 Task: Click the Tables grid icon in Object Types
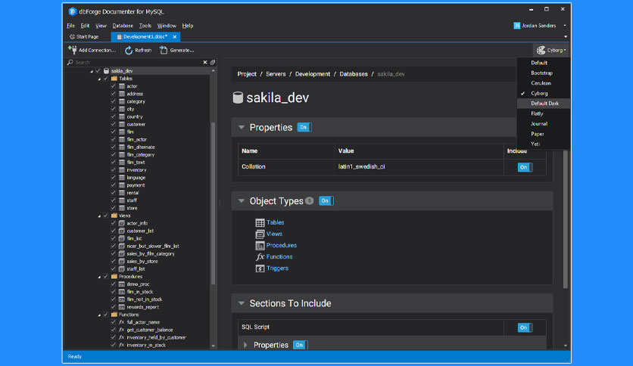(x=260, y=222)
